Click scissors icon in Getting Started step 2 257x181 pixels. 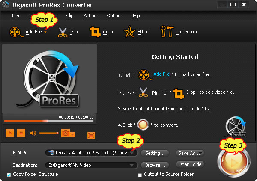(x=143, y=92)
